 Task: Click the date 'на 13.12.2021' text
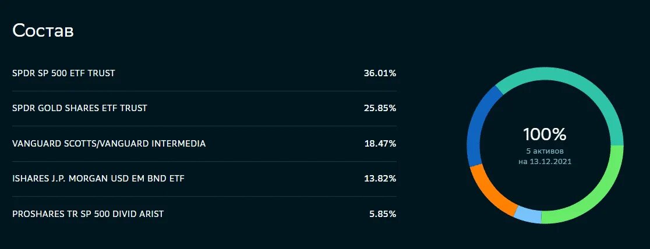(545, 162)
